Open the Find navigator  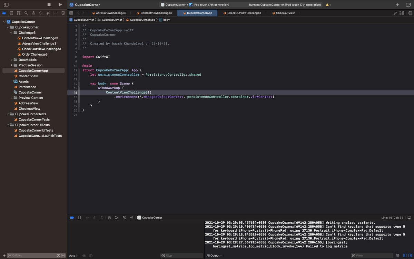(26, 13)
